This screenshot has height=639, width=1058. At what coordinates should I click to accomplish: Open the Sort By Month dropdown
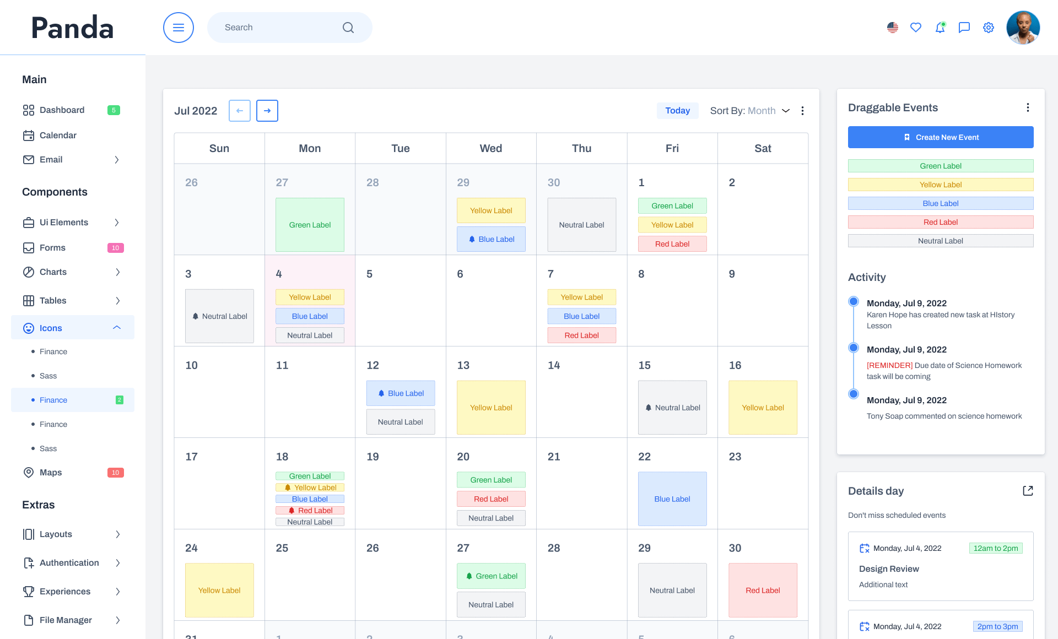click(750, 111)
